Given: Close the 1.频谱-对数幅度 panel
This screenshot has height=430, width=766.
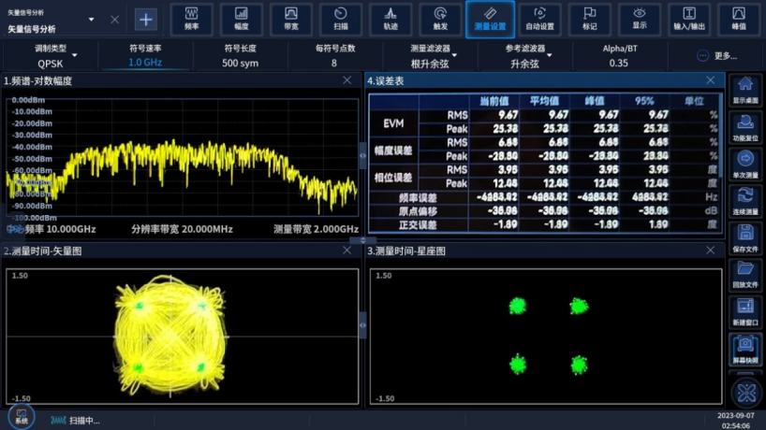Looking at the screenshot, I should (346, 80).
